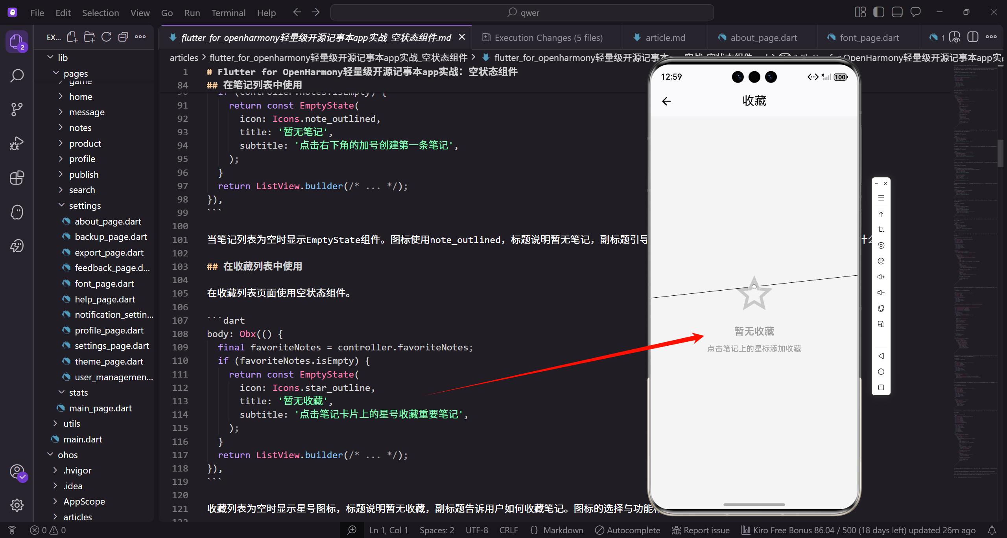Open the Accounts menu icon
1007x538 pixels.
(x=17, y=472)
